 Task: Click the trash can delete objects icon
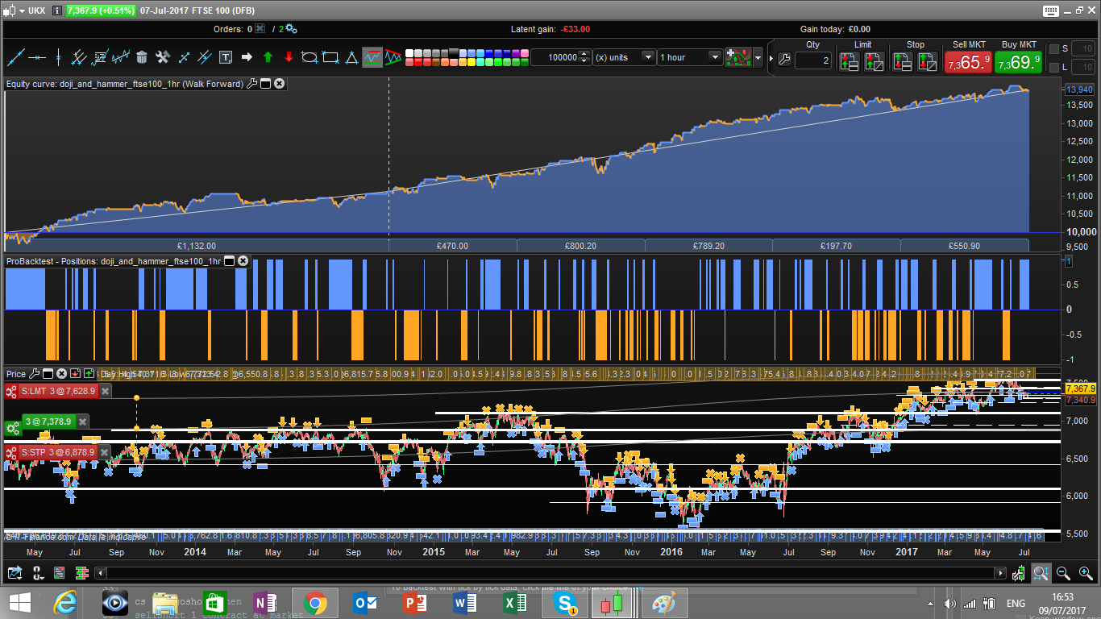tap(142, 57)
